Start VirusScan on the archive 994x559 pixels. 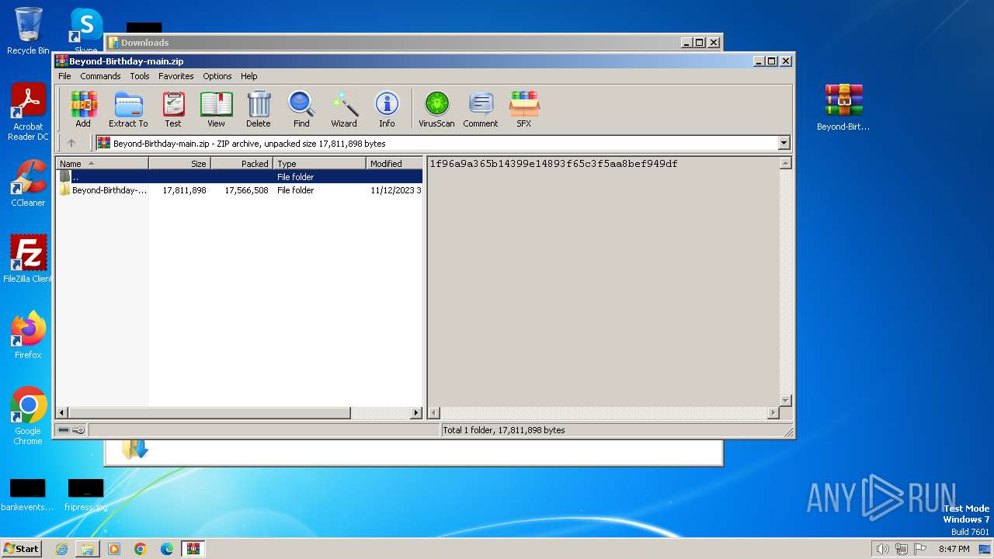coord(436,109)
